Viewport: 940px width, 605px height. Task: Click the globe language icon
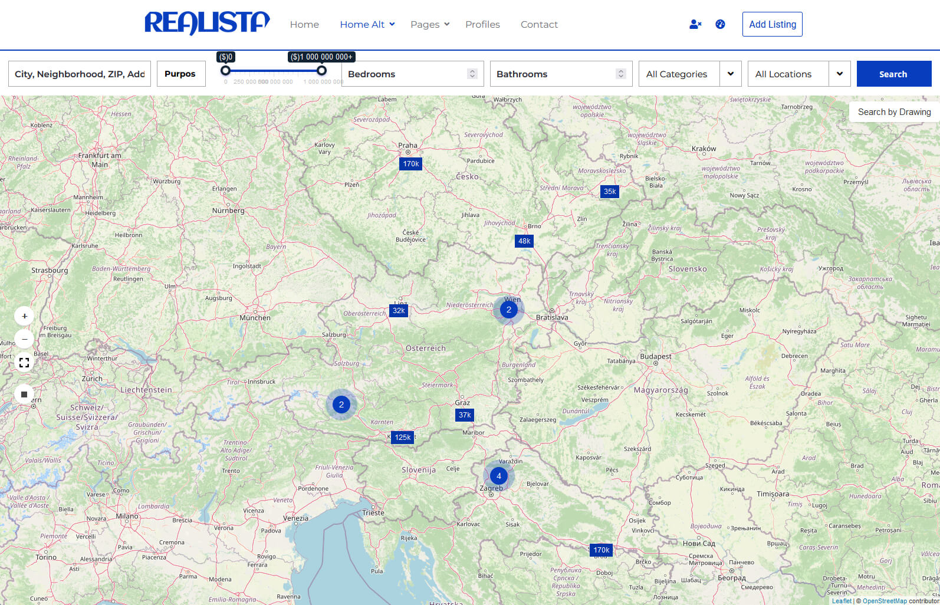tap(720, 24)
